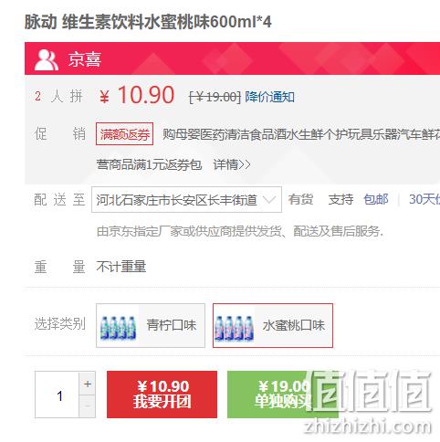Click the lime flavor bottles thumbnail
Image resolution: width=440 pixels, height=442 pixels.
(x=118, y=328)
